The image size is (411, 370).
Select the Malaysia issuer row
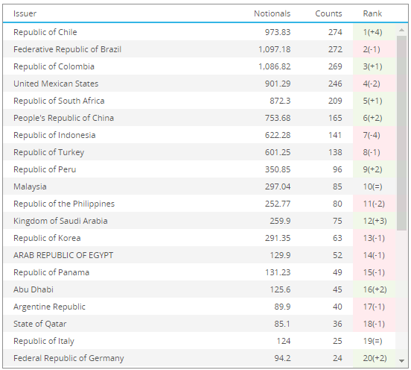tap(200, 186)
